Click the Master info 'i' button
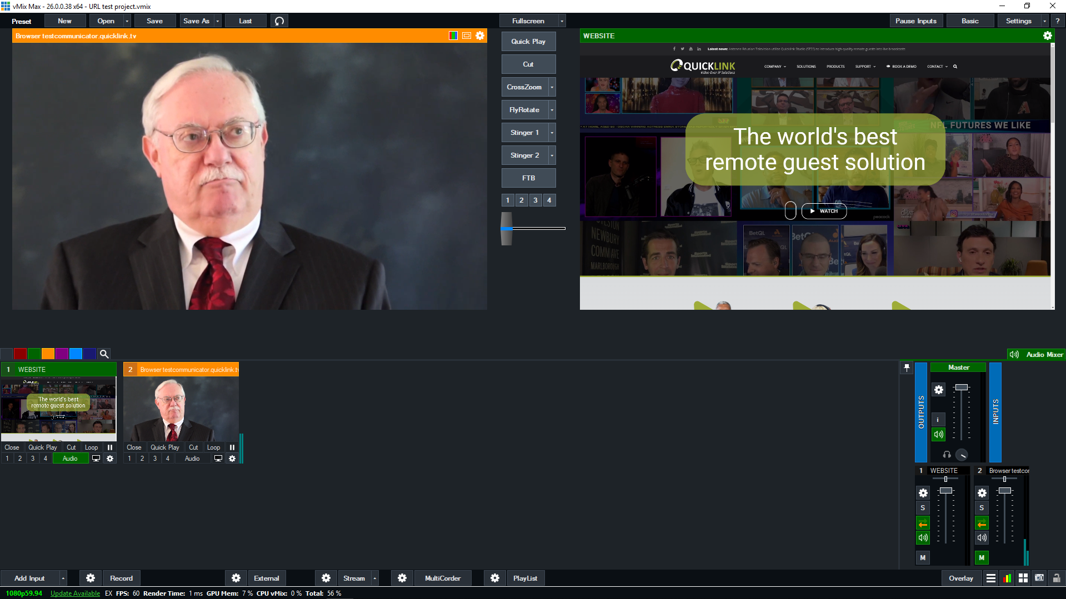This screenshot has height=599, width=1066. point(938,420)
